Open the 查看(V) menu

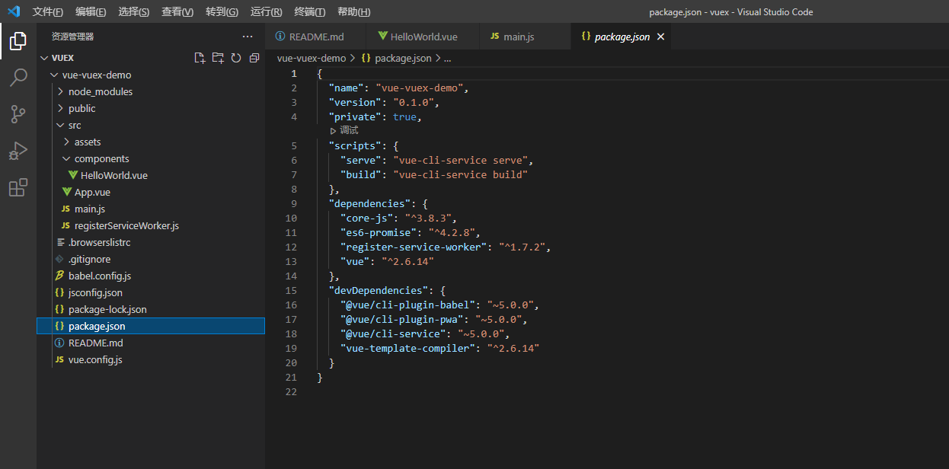point(177,12)
